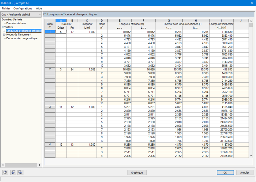Click the kcr,y cell 4.871

point(169,107)
